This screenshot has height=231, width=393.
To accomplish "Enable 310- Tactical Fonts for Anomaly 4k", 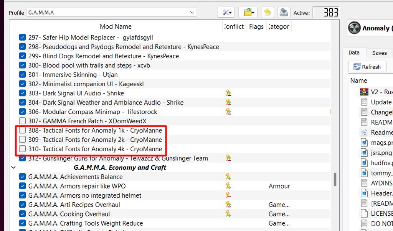I will coord(22,149).
